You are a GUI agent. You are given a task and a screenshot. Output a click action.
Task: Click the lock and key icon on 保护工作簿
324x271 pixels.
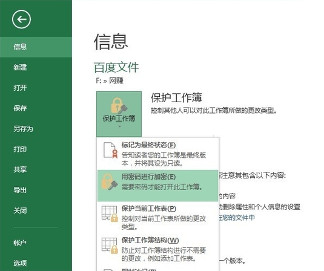(119, 105)
